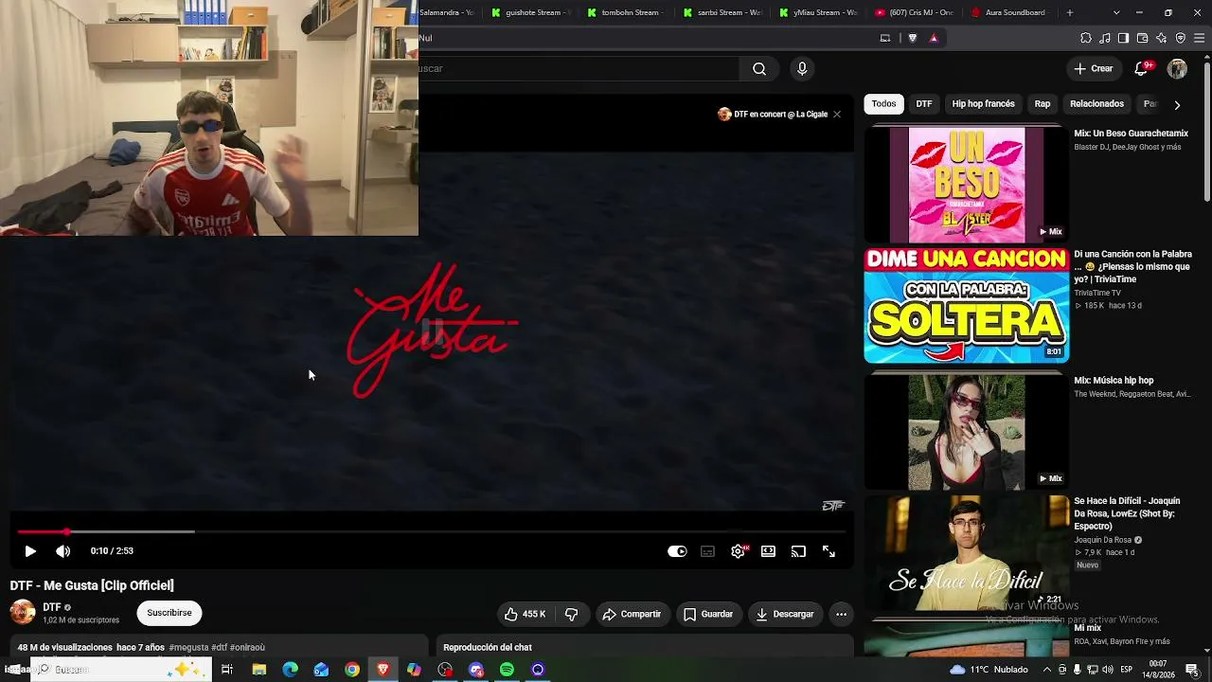Switch to the tombohn Stream tab

pos(625,12)
